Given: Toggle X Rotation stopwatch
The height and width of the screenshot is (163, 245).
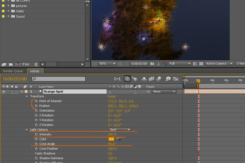Looking at the screenshot, I should point(36,115).
